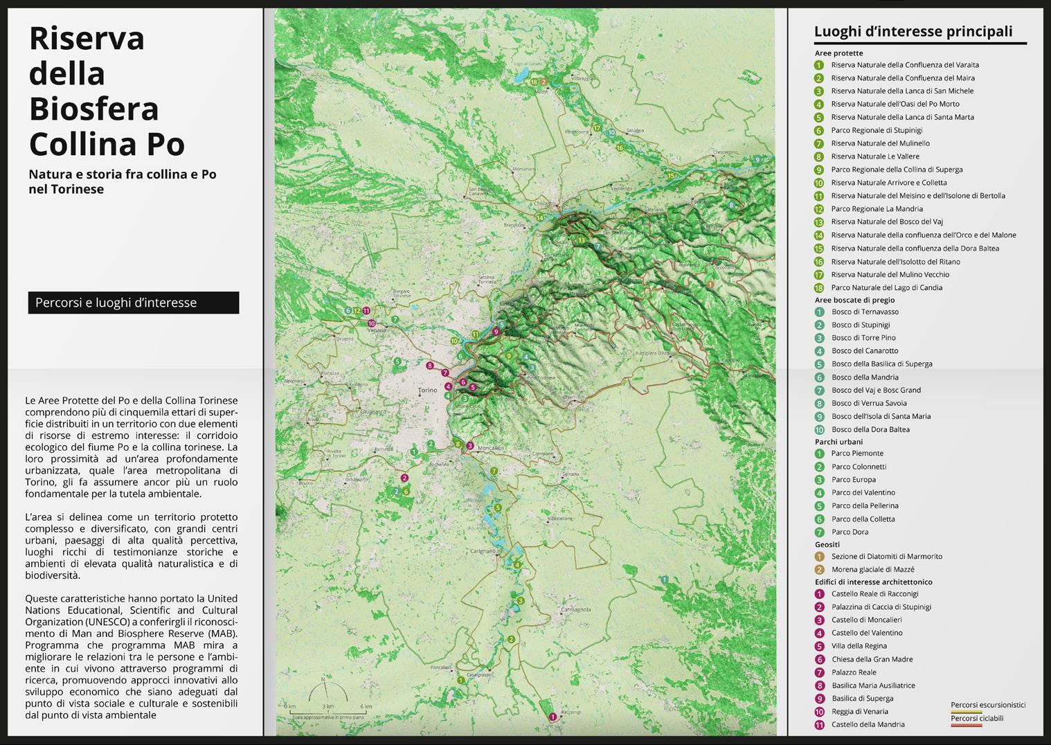Image resolution: width=1051 pixels, height=745 pixels.
Task: Click legend badge for Parco Piemonte
Action: [820, 454]
